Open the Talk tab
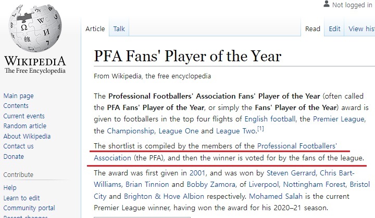Screen dimensions: 375x218 tap(119, 29)
